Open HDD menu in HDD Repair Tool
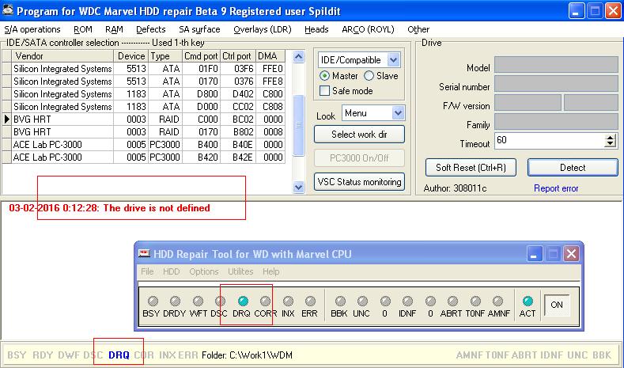The height and width of the screenshot is (368, 624). (171, 271)
